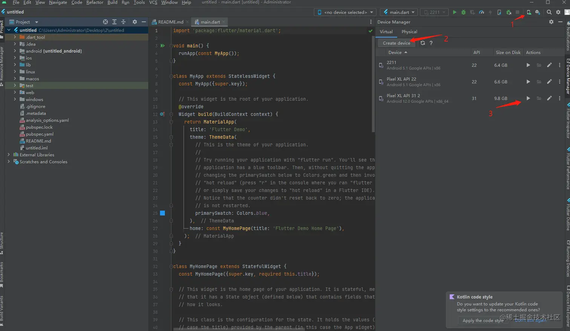Collapse all in the Project panel
The image size is (570, 331).
[x=123, y=22]
